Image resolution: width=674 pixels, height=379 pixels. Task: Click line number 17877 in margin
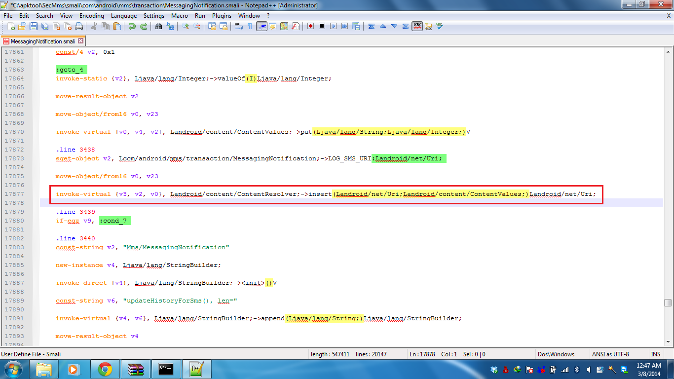pyautogui.click(x=14, y=194)
